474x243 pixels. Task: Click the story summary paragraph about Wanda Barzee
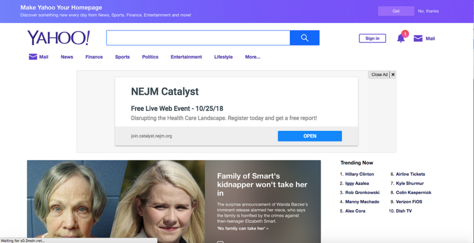click(x=262, y=213)
